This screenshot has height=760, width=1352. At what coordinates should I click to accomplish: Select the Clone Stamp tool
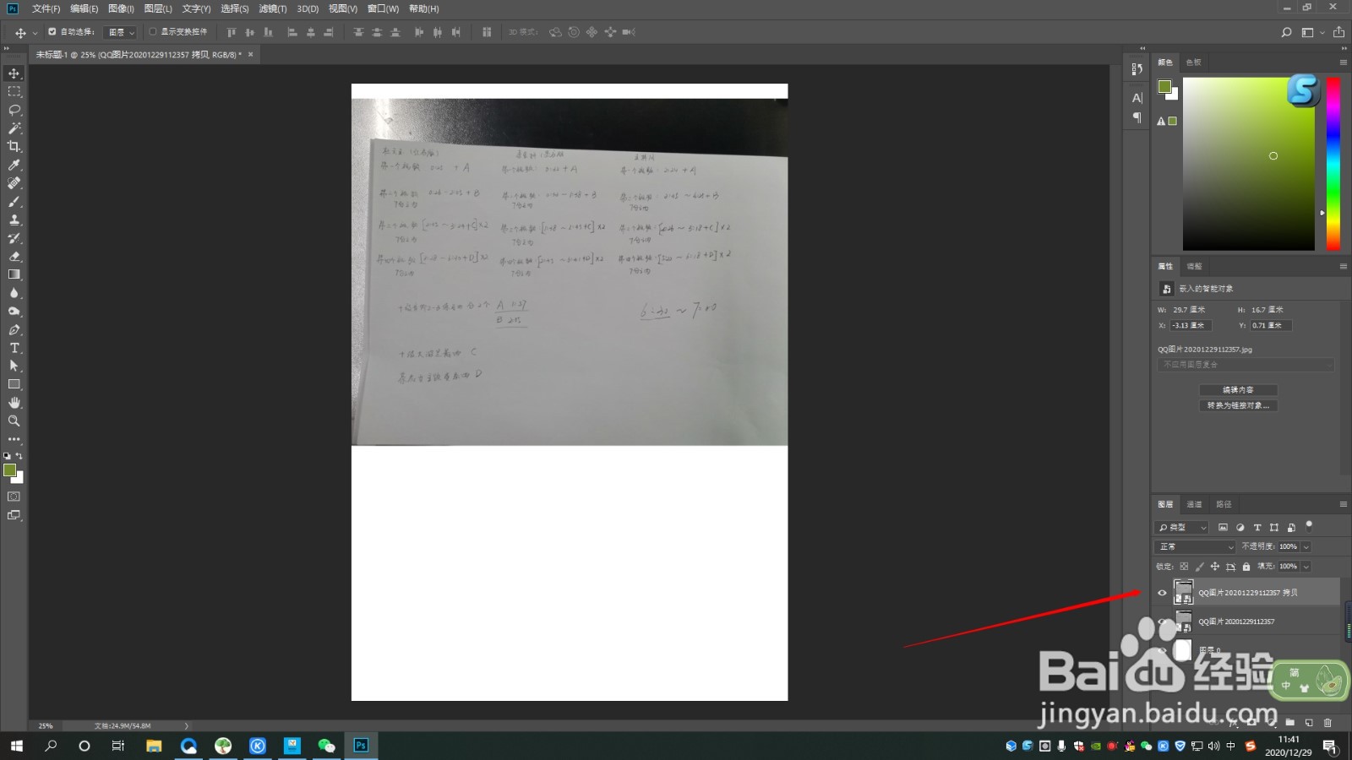14,220
